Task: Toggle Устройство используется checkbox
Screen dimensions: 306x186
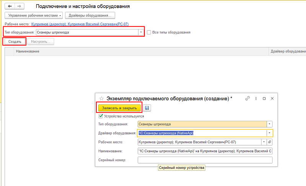Action: [101, 116]
